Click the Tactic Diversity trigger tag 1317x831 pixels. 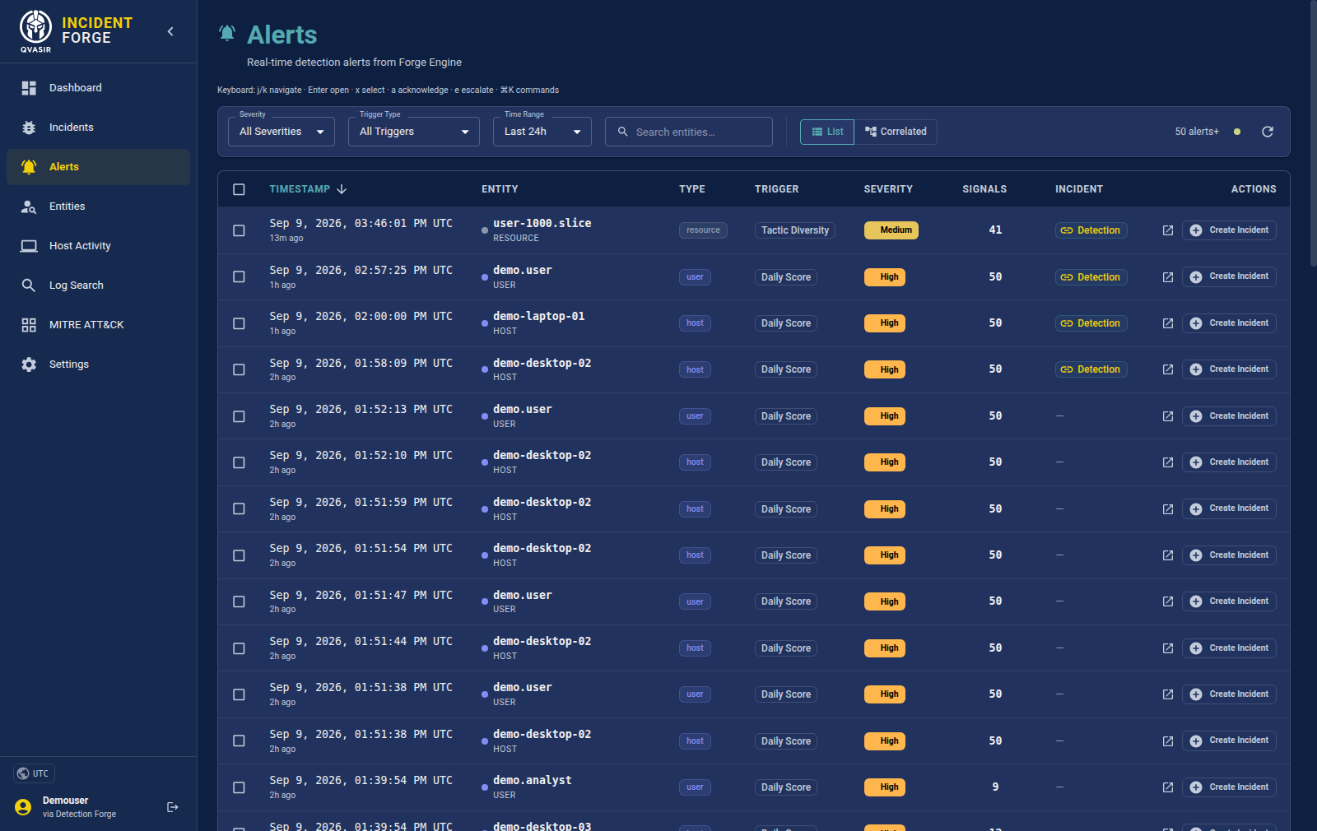795,230
